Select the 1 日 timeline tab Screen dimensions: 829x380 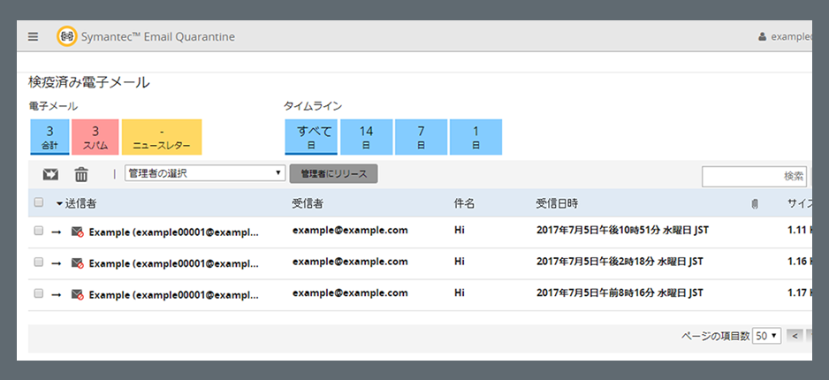click(475, 137)
